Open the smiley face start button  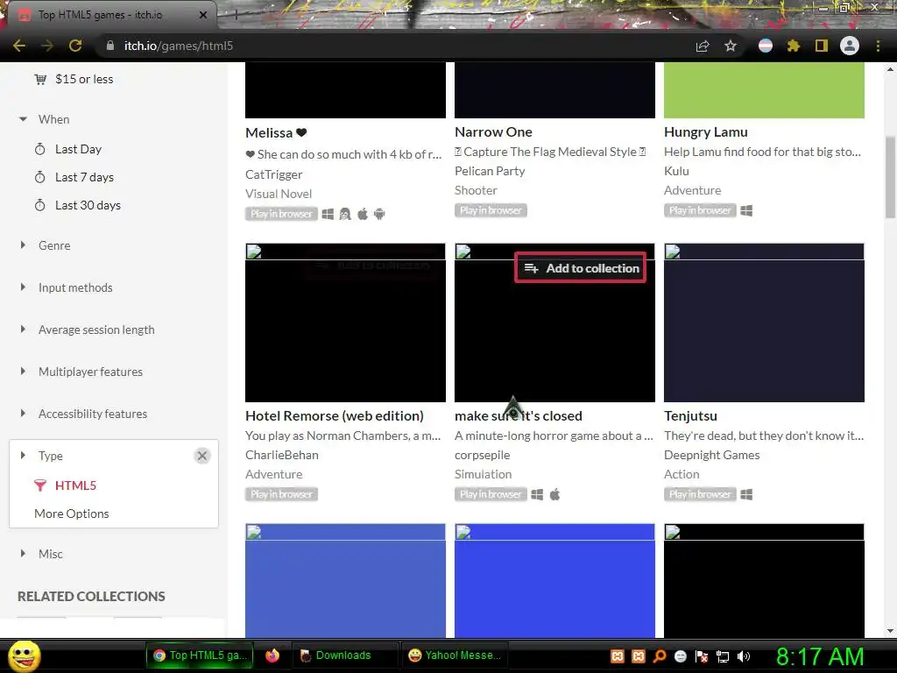point(24,655)
